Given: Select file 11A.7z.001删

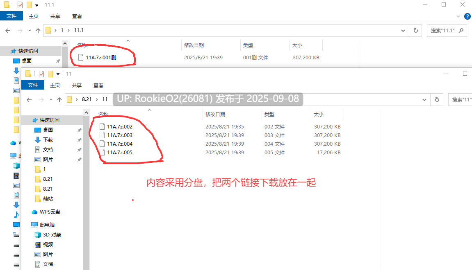Looking at the screenshot, I should tap(101, 57).
